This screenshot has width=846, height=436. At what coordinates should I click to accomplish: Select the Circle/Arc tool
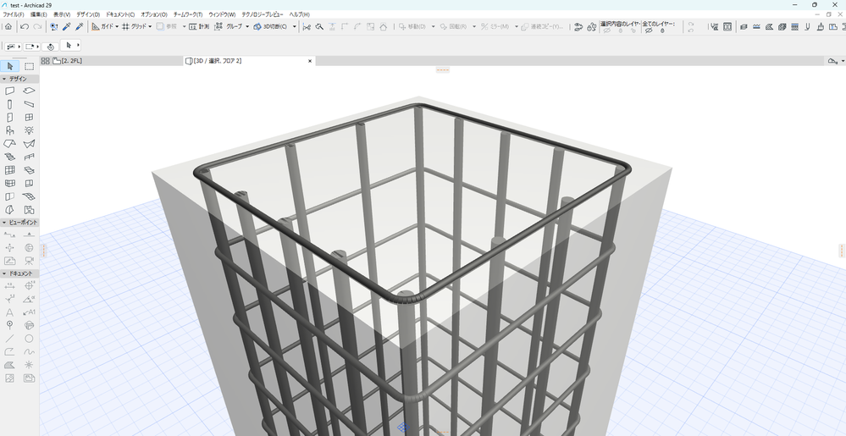(29, 339)
